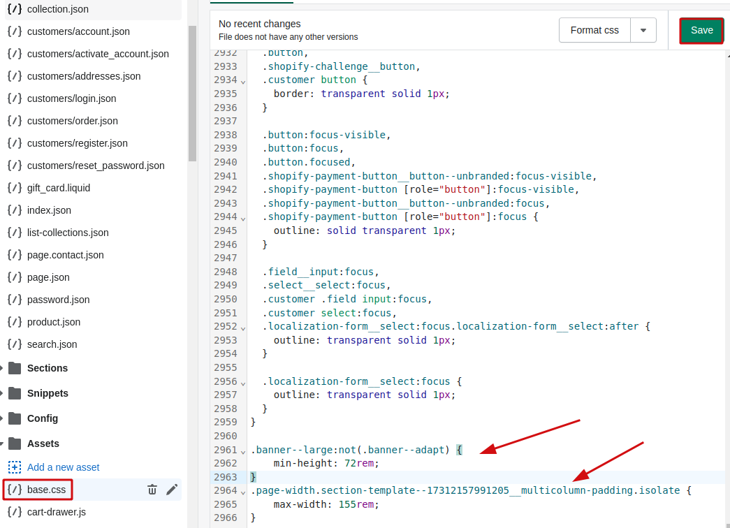
Task: Click the Save button
Action: tap(701, 30)
